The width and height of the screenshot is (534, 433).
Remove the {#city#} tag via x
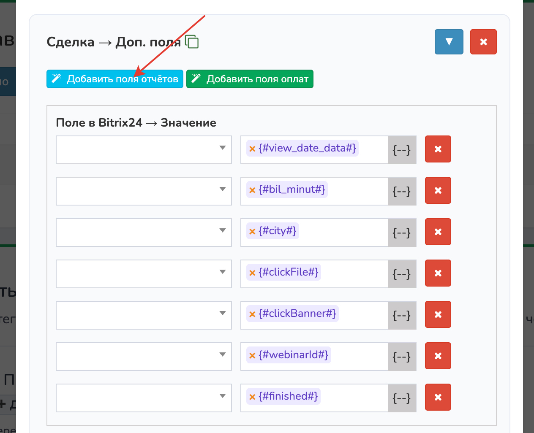click(x=252, y=231)
